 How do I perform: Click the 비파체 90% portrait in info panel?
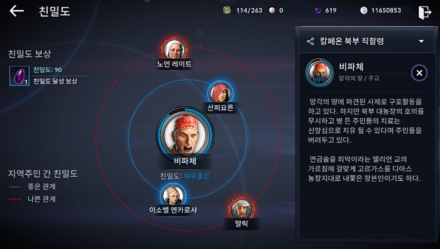pyautogui.click(x=319, y=73)
